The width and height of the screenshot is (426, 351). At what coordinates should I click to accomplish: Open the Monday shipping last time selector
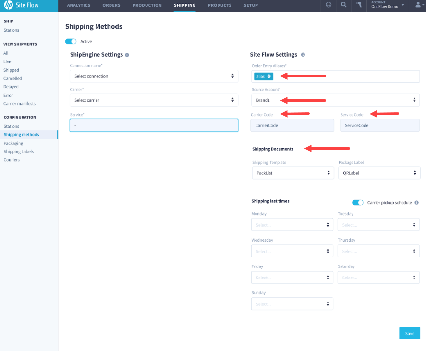click(292, 224)
